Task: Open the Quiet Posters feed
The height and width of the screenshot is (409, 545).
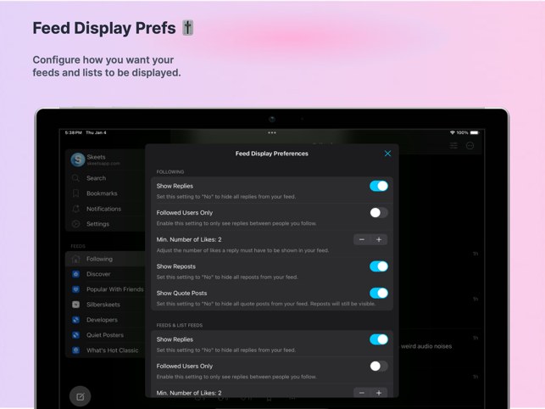Action: pos(105,335)
